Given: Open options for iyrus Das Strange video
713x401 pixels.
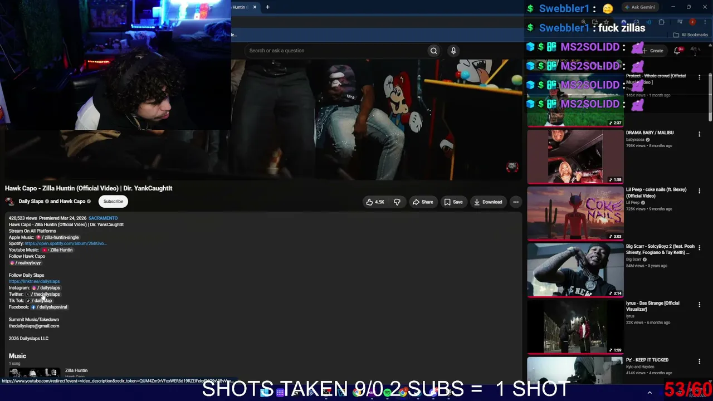Looking at the screenshot, I should [x=700, y=305].
